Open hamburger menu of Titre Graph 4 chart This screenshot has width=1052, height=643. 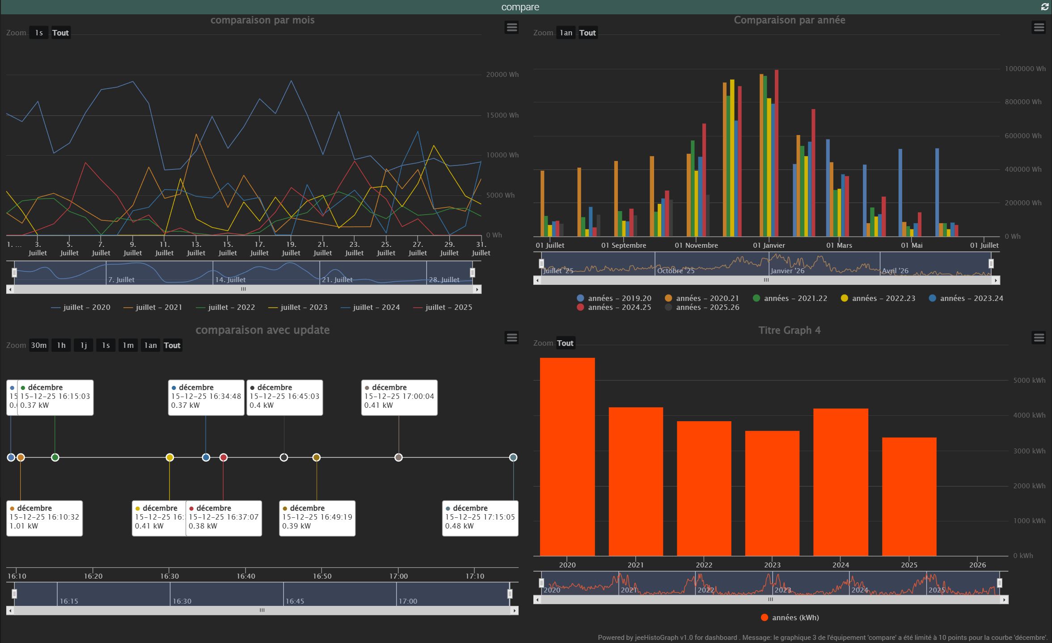[1039, 338]
